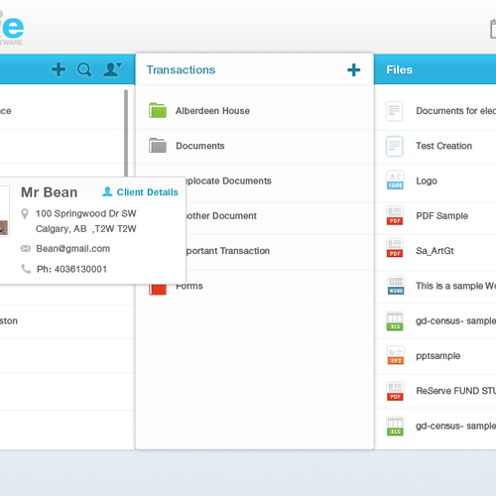Open the PDF Sample file icon
Image resolution: width=496 pixels, height=496 pixels.
click(x=395, y=215)
